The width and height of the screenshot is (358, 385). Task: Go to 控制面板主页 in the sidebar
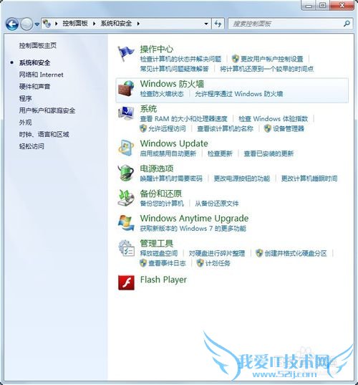click(38, 45)
